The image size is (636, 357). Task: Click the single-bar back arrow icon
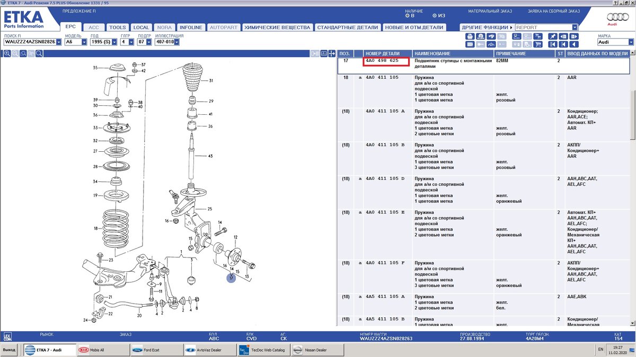click(x=563, y=44)
